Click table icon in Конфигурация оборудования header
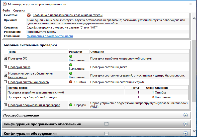 (106, 133)
